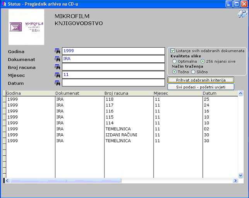Select the Optimalna image quality option
This screenshot has width=249, height=198.
174,61
